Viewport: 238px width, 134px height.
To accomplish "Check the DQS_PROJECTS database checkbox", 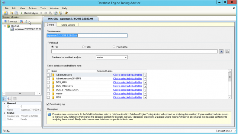I will [x=48, y=86].
